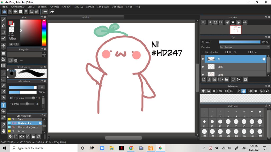Select the Sumi brush
The image size is (271, 152).
[25, 119]
